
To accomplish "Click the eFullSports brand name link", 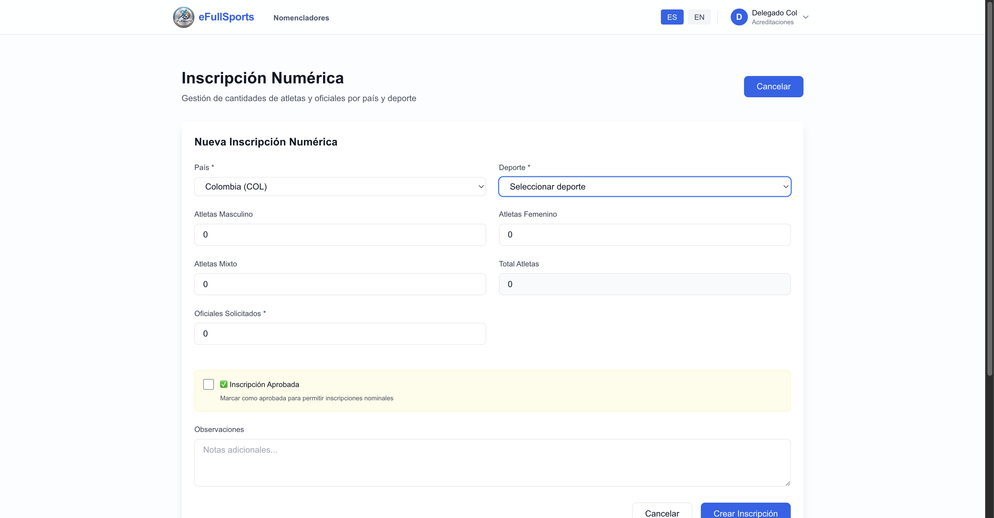I will [226, 17].
